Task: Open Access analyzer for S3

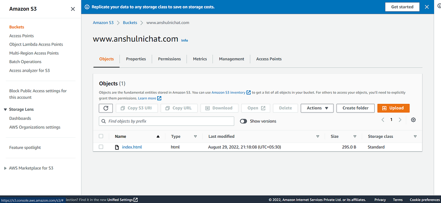Action: point(30,71)
